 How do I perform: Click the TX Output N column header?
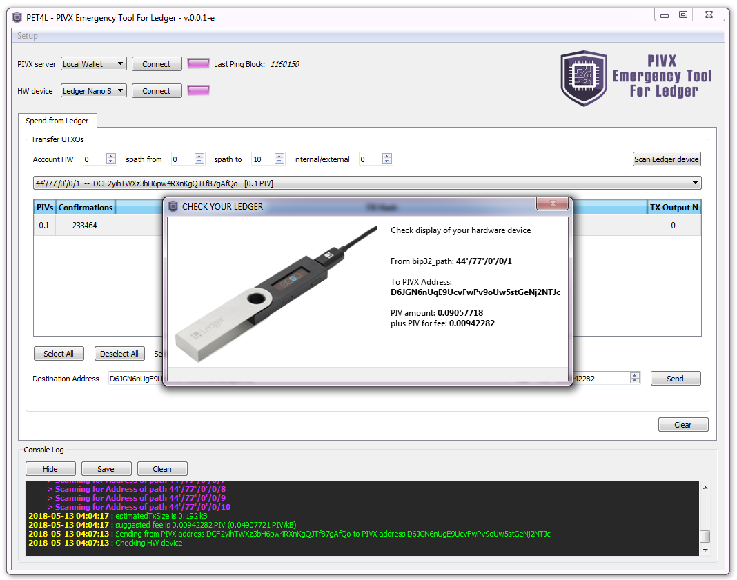pos(674,208)
